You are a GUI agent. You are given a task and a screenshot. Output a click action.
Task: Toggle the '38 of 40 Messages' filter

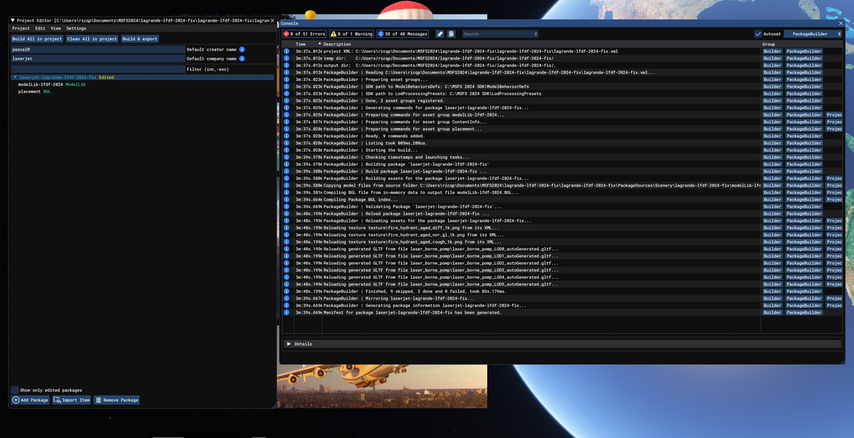point(403,34)
